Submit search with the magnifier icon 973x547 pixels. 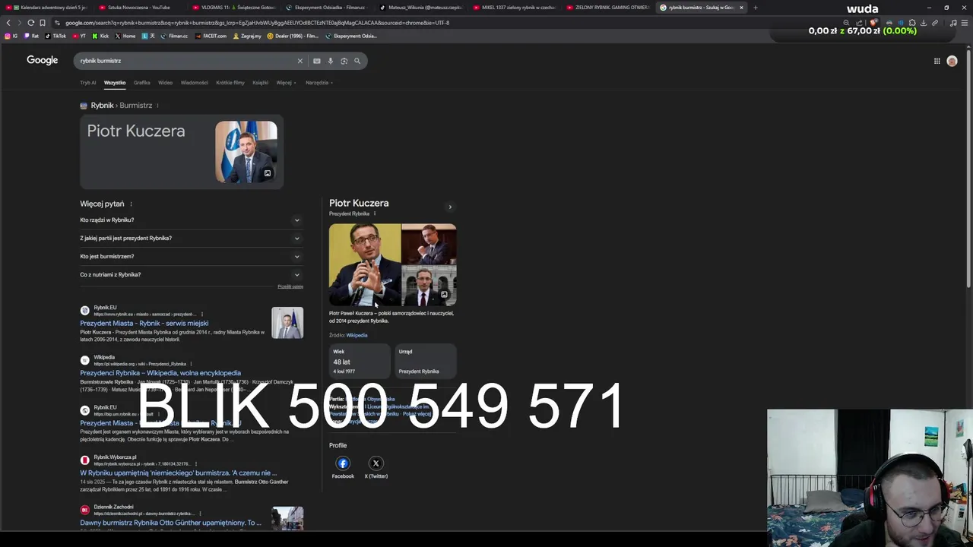(x=357, y=61)
